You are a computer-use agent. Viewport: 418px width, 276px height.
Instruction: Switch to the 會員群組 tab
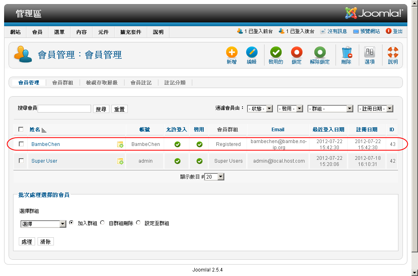[62, 83]
